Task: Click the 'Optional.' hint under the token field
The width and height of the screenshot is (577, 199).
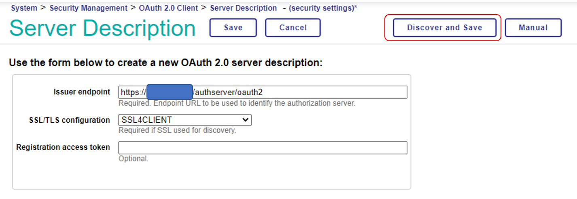Action: point(133,159)
